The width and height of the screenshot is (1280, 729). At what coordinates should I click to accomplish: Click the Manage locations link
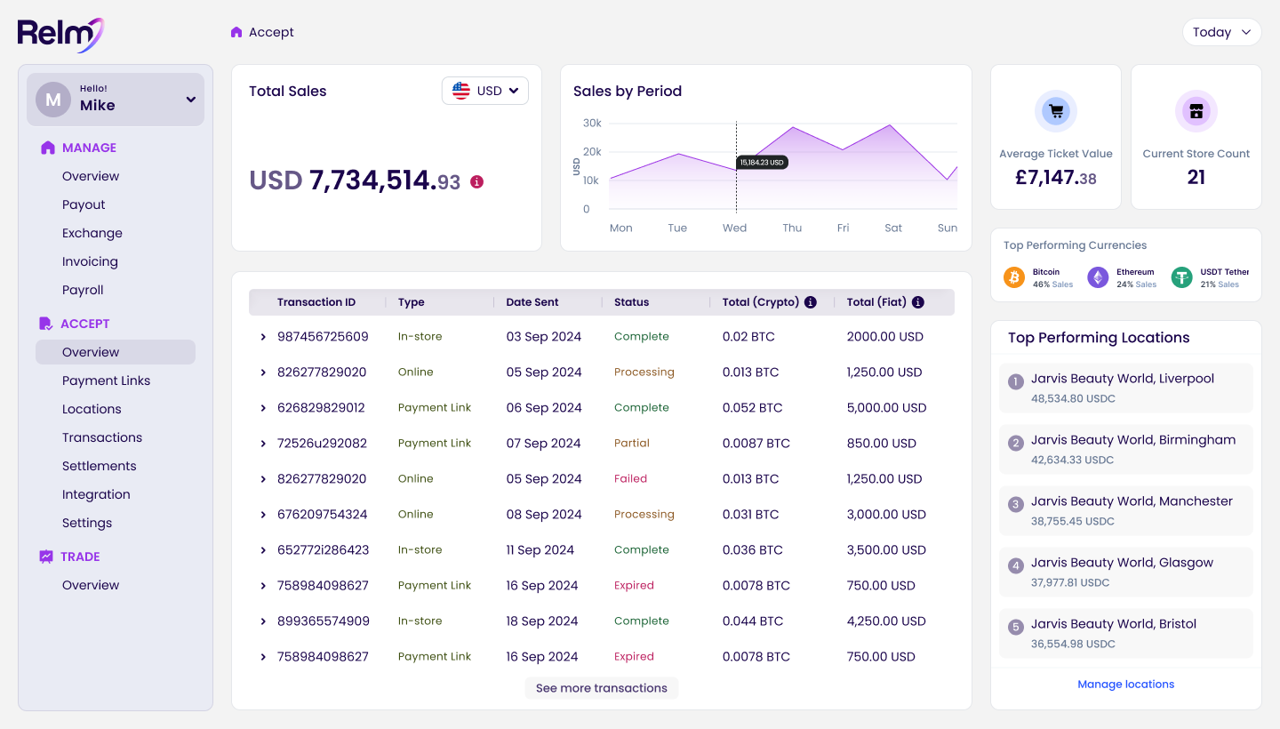(1126, 685)
